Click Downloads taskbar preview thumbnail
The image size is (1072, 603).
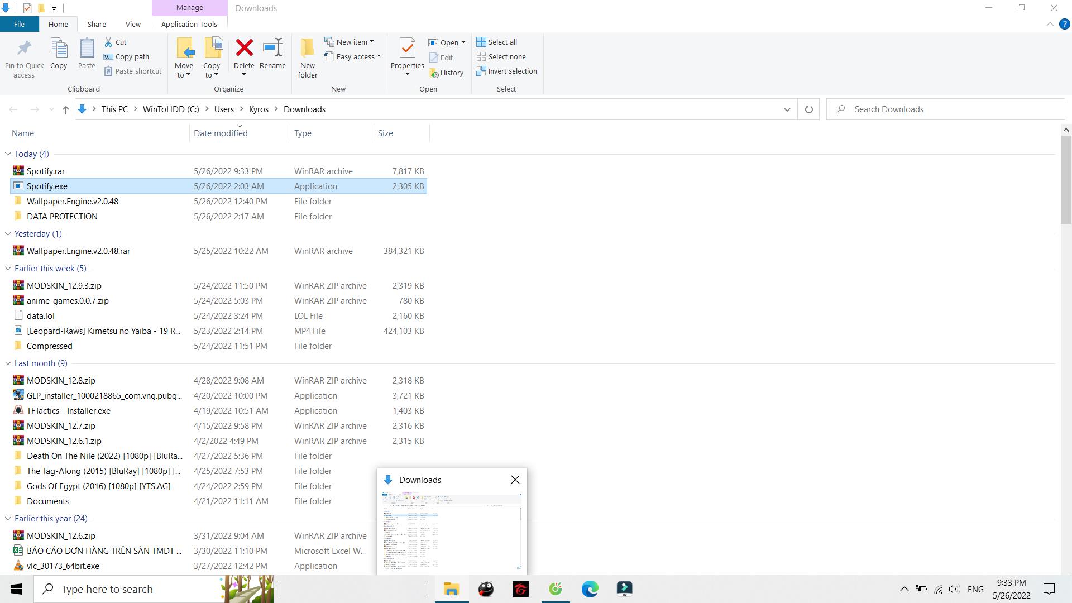451,530
